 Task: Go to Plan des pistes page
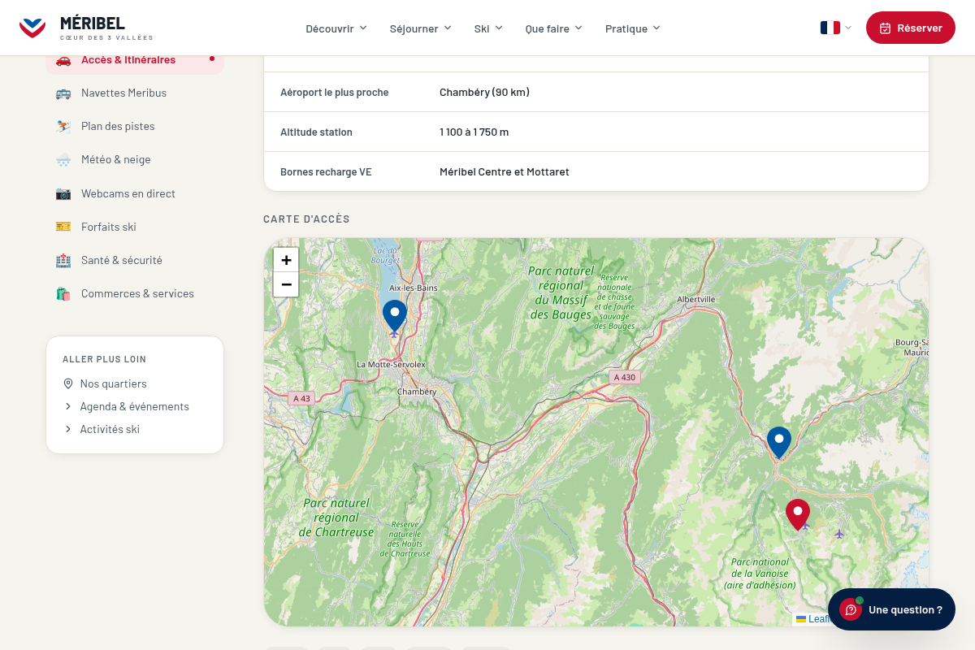pyautogui.click(x=135, y=127)
